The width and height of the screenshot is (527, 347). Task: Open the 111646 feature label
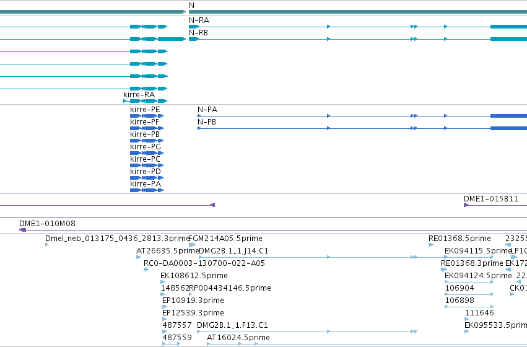(479, 313)
